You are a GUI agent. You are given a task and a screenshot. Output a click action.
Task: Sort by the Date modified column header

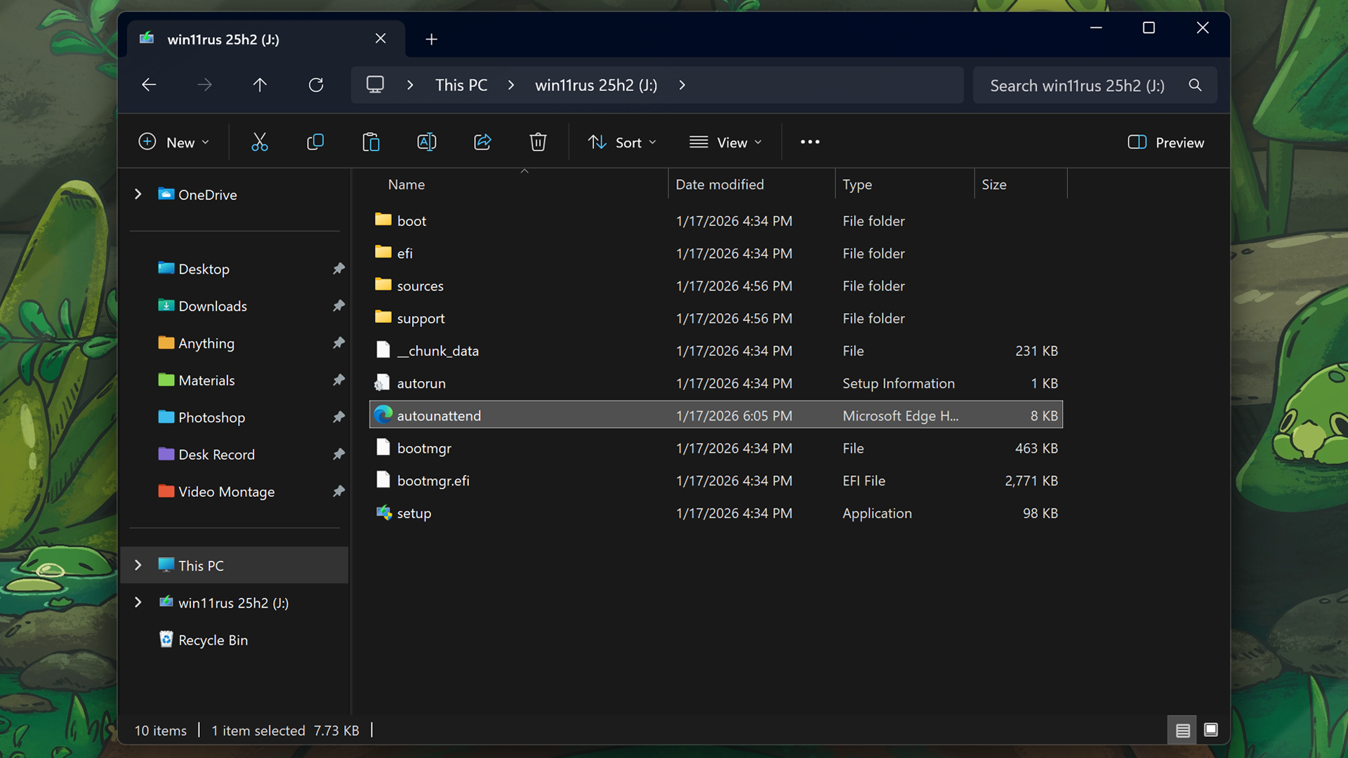(x=720, y=185)
